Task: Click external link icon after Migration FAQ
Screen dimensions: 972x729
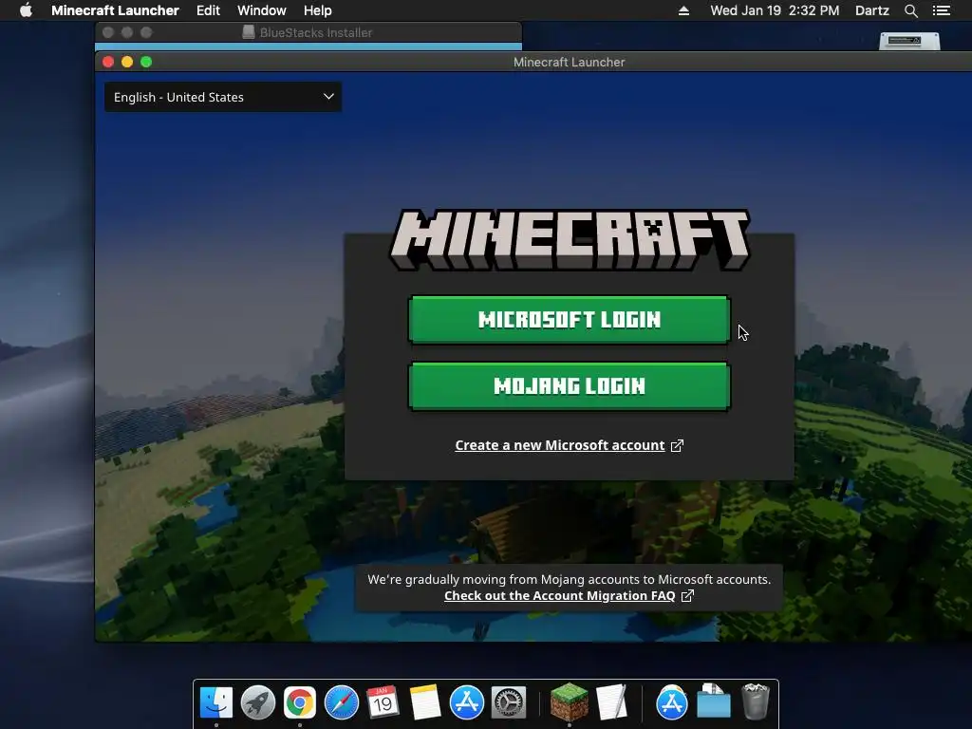Action: [x=687, y=596]
